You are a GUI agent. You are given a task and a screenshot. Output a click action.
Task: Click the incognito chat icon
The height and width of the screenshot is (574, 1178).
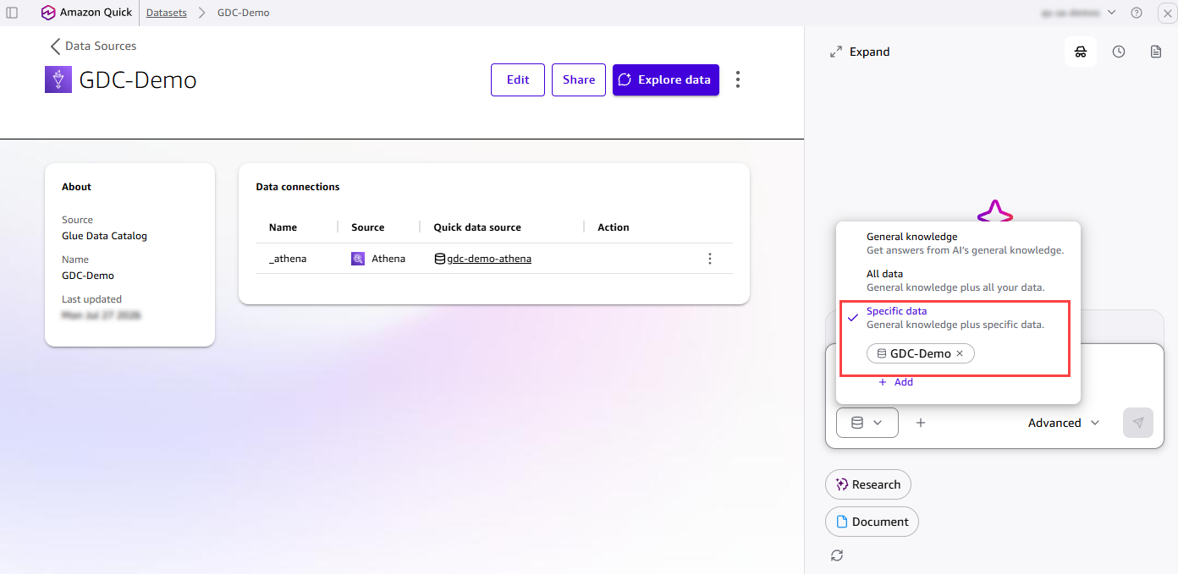(1081, 52)
